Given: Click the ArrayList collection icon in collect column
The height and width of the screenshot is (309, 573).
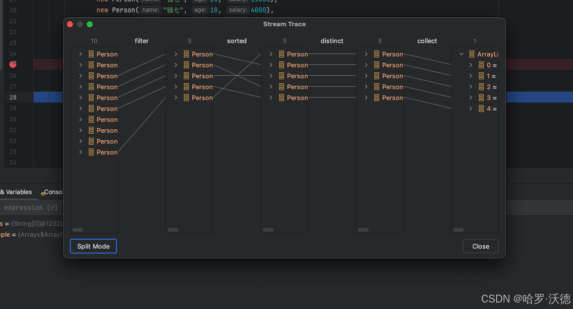Looking at the screenshot, I should pyautogui.click(x=472, y=54).
